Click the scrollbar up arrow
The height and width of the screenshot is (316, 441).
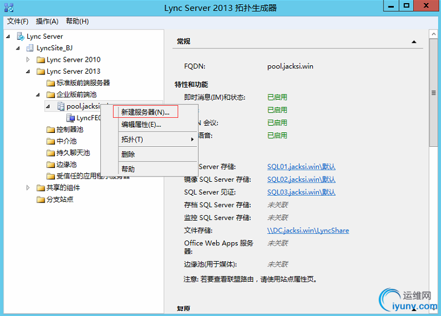(x=433, y=34)
